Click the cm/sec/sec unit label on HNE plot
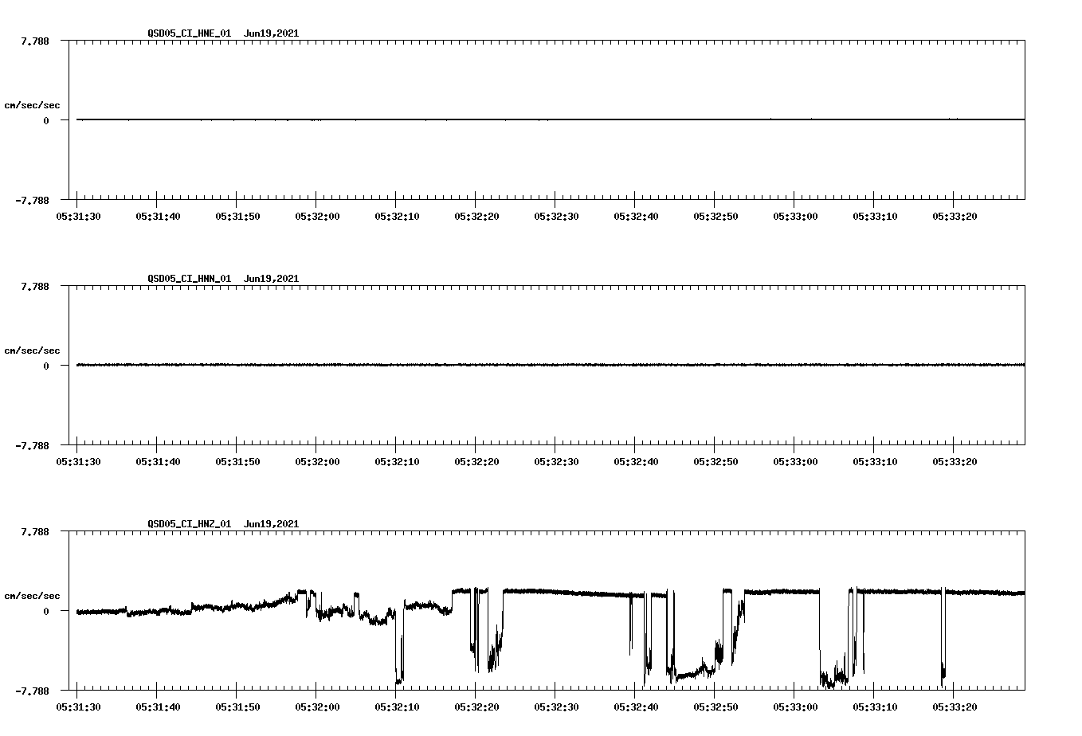The width and height of the screenshot is (1082, 736). tap(32, 105)
